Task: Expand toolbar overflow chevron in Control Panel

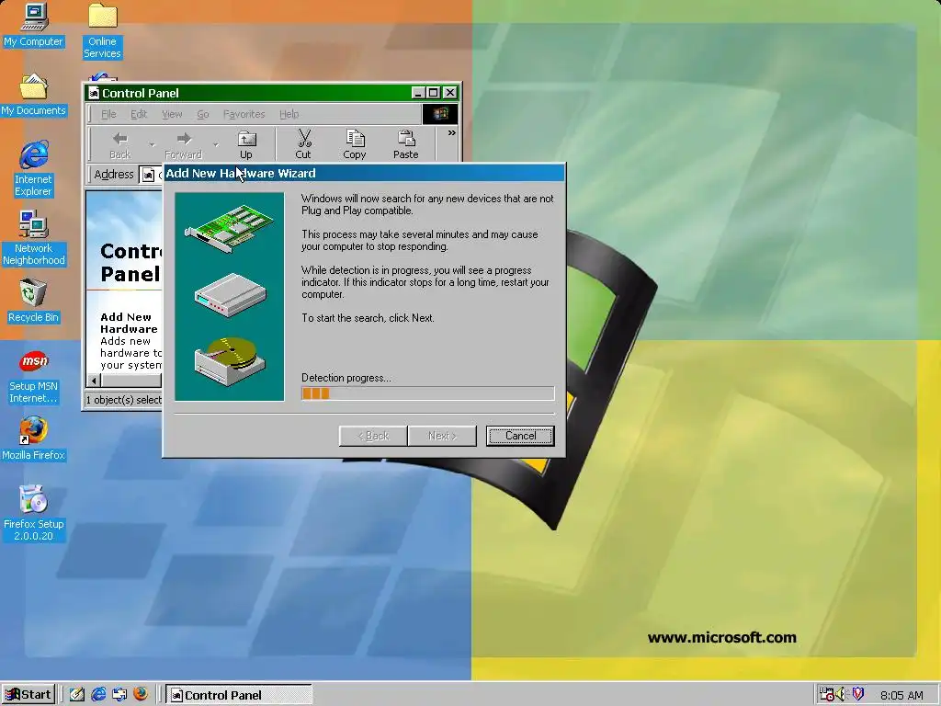Action: click(x=451, y=133)
